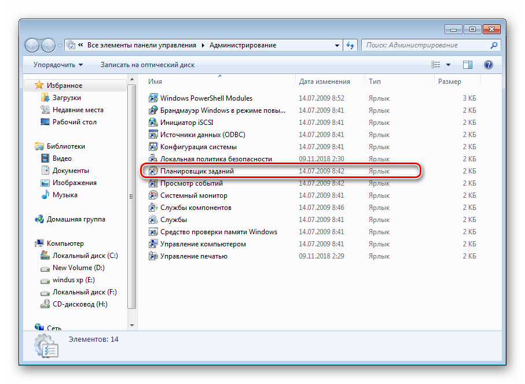The height and width of the screenshot is (384, 525).
Task: Select Библиотеки in the navigation pane
Action: pos(65,146)
